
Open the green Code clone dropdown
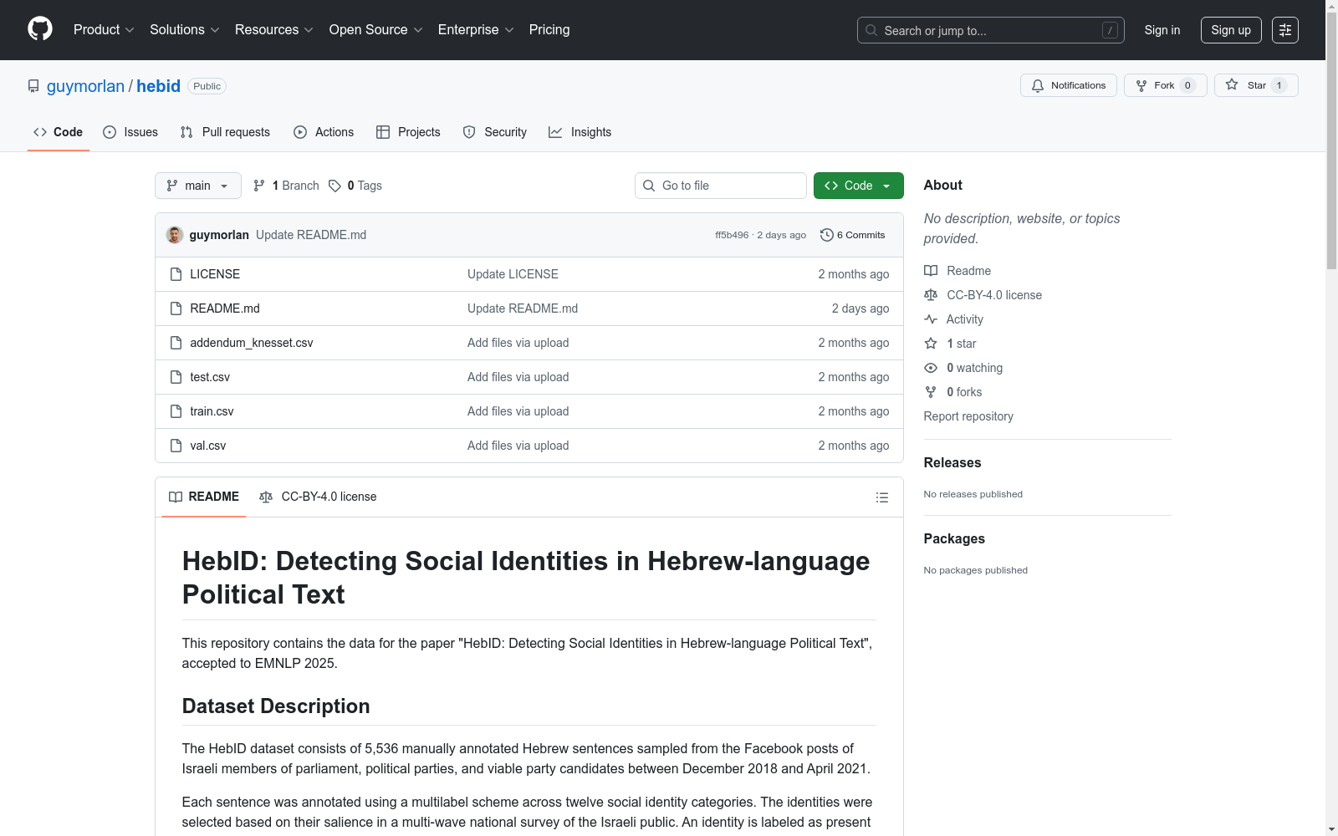pos(859,186)
